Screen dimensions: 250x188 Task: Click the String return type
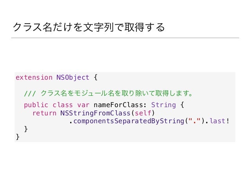[x=163, y=105]
